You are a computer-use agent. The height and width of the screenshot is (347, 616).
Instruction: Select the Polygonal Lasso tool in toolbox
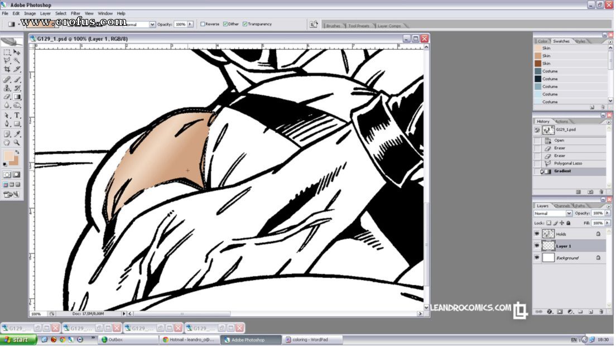(x=7, y=60)
